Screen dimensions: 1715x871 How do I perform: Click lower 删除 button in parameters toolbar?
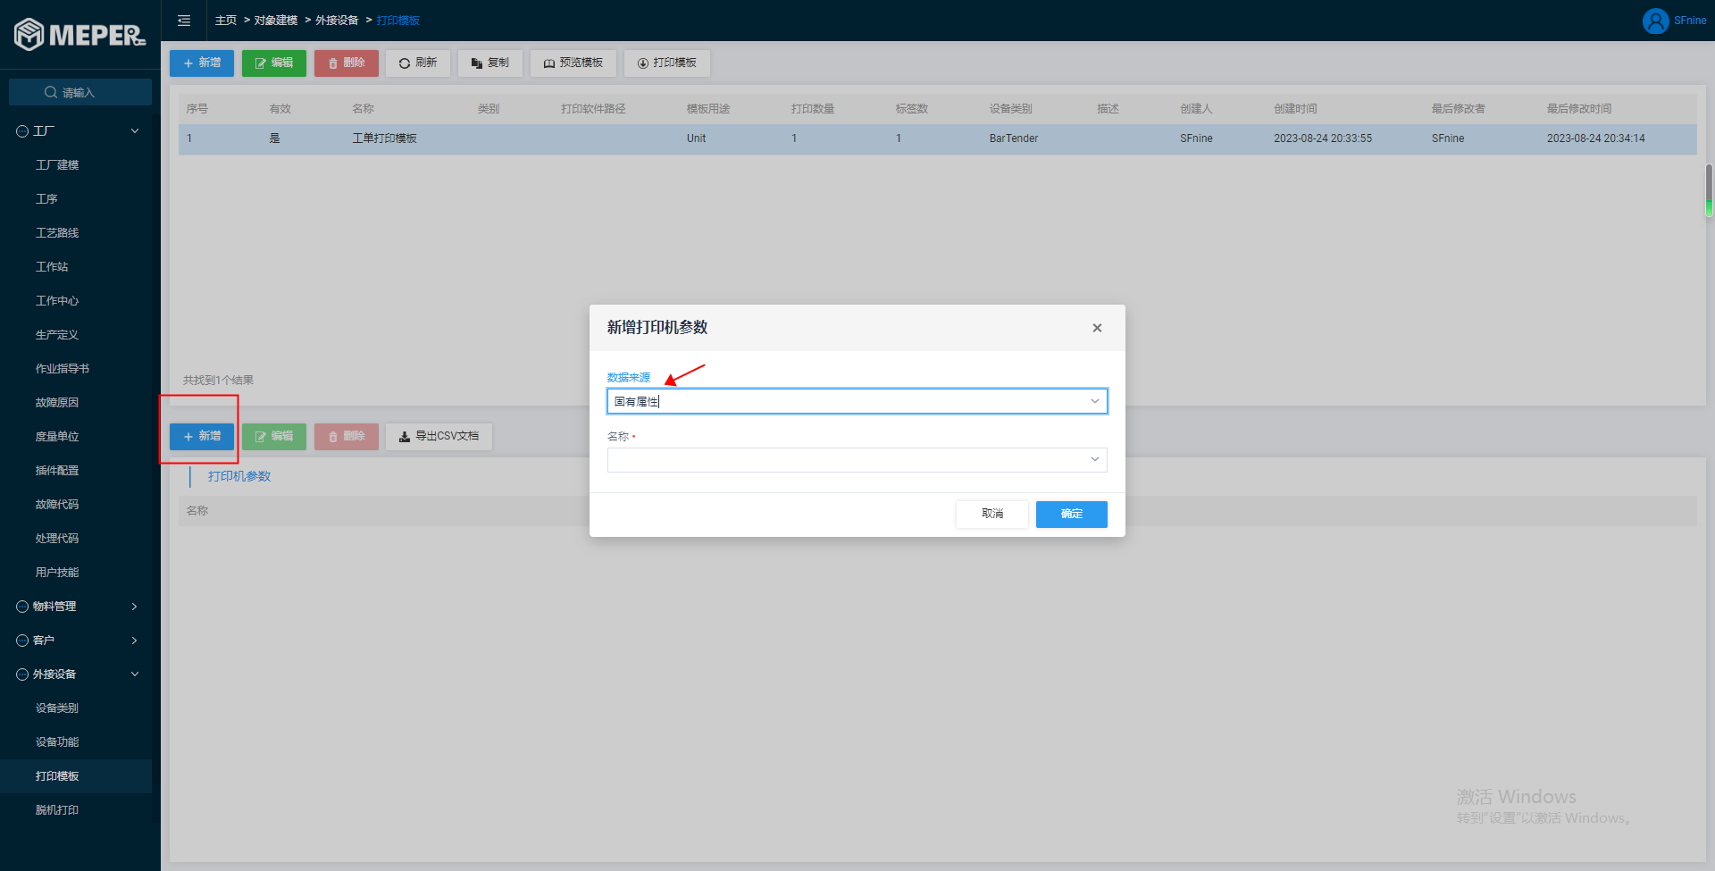347,436
